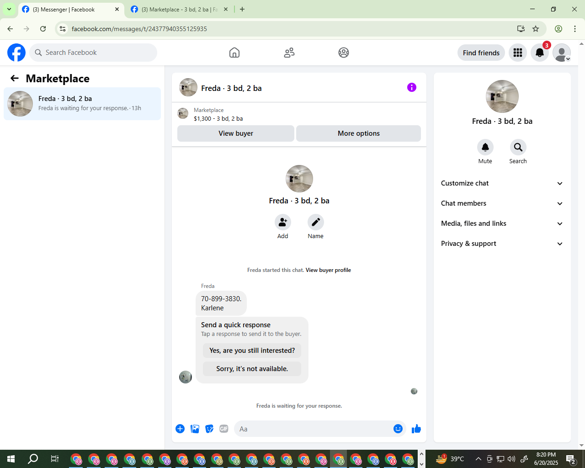Open the Facebook home logo
Screen dimensions: 585x468
tap(16, 53)
